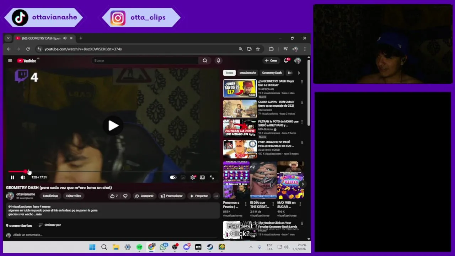Select the Todos filter chip
455x256 pixels.
click(x=229, y=73)
